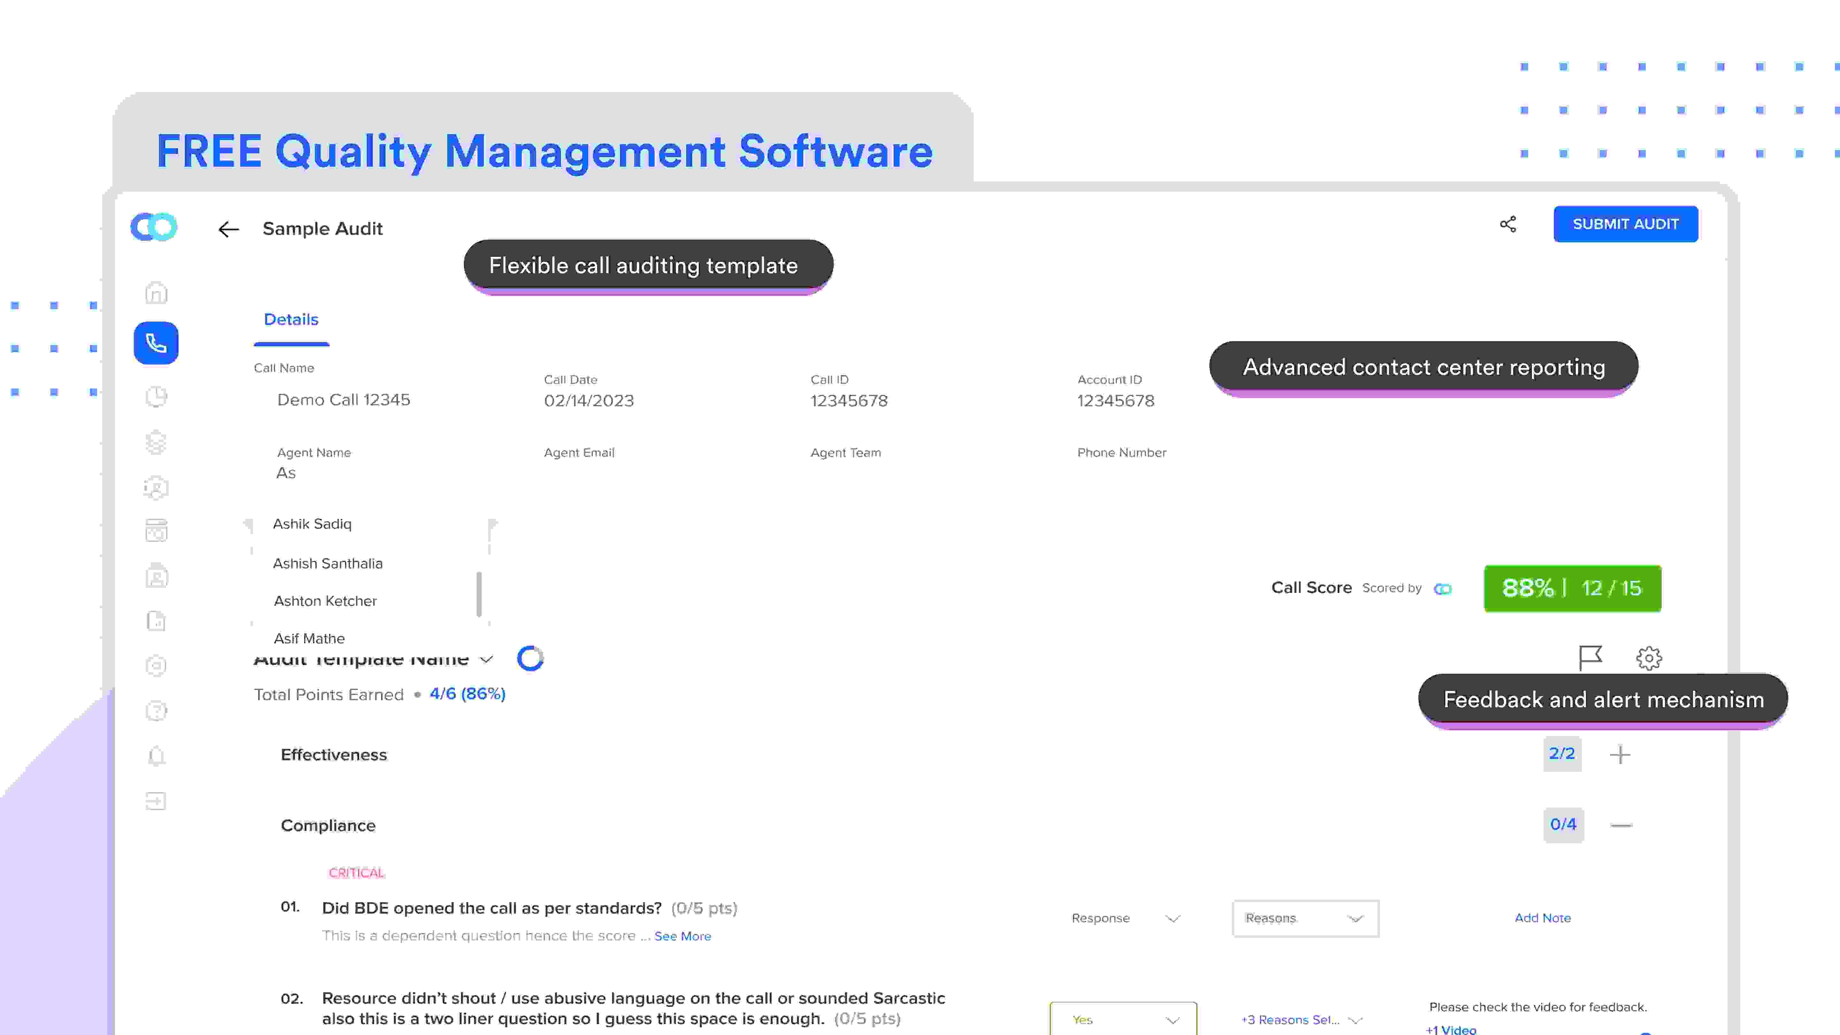Open the templates stack icon in sidebar
The width and height of the screenshot is (1840, 1035).
156,442
